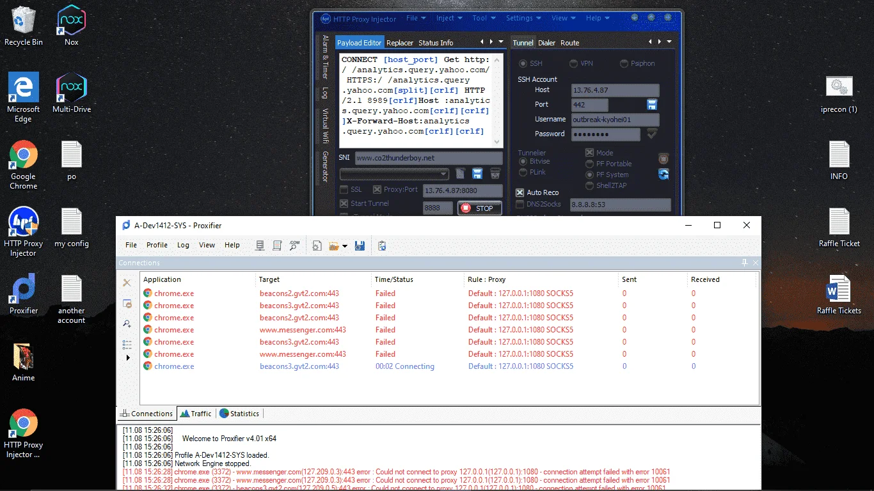874x491 pixels.
Task: Open the Inject dropdown menu in HTTP Proxy Injector
Action: [x=449, y=18]
